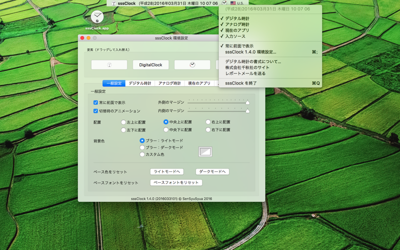Click the U.S. flag input source icon
The width and height of the screenshot is (400, 250).
232,3
